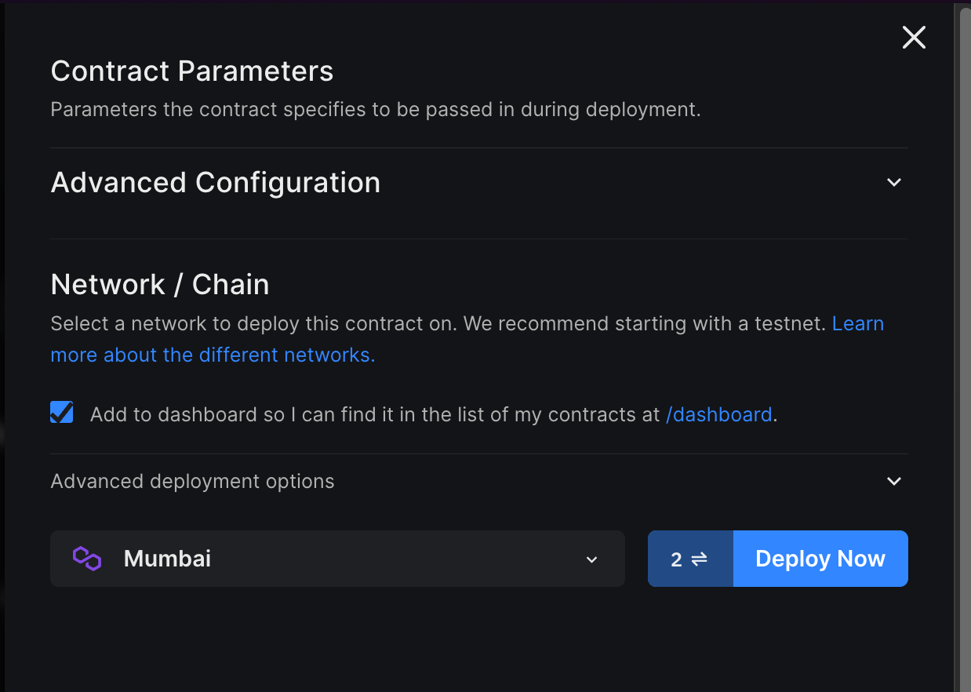Click the "Add to dashboard" checkbox label text

(375, 414)
